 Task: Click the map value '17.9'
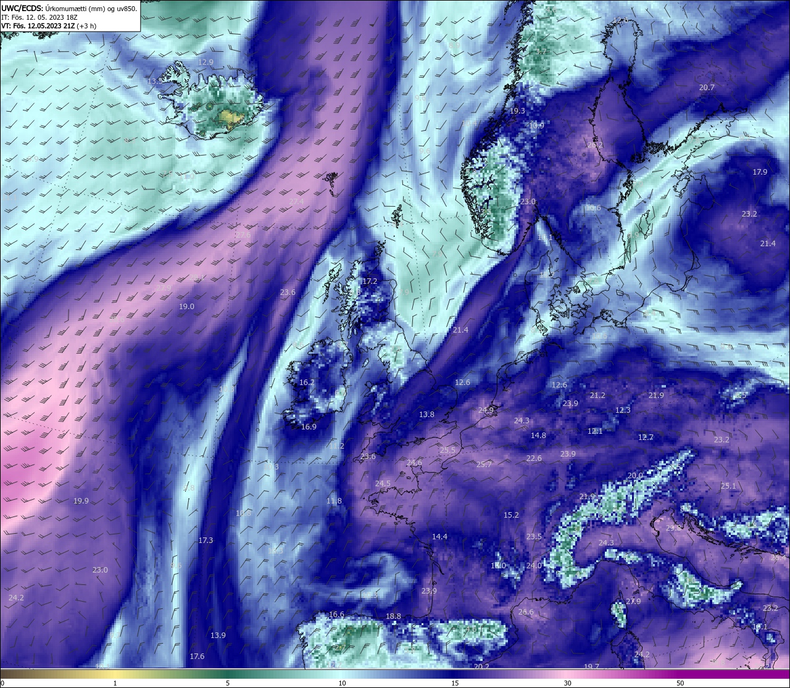pos(760,172)
